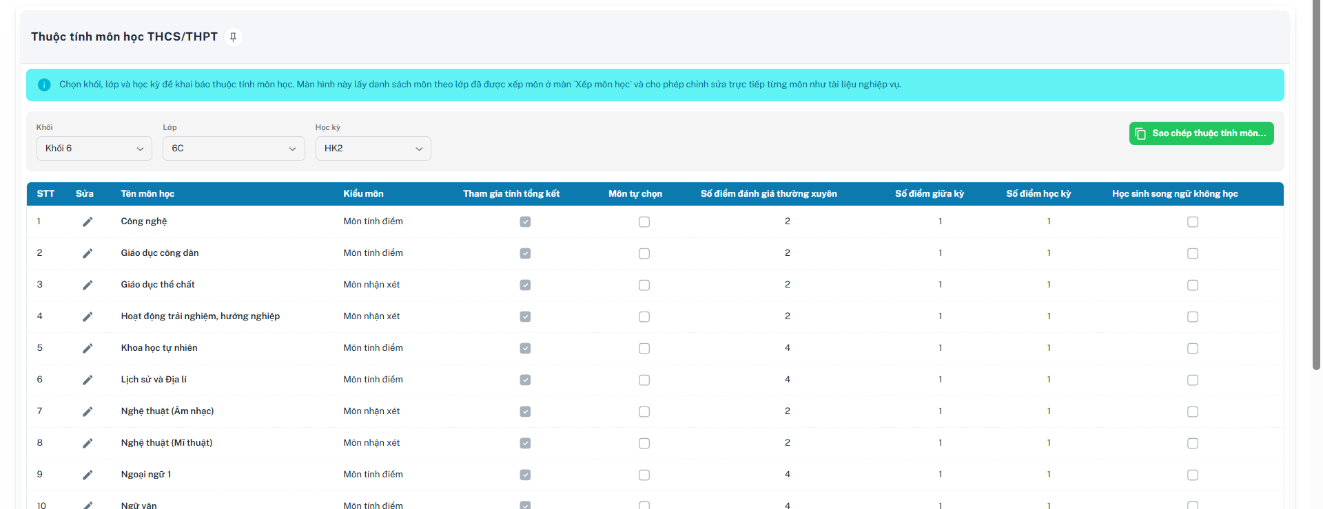
Task: Edit Nghệ thuật (Âm nhạc) subject
Action: coord(88,411)
